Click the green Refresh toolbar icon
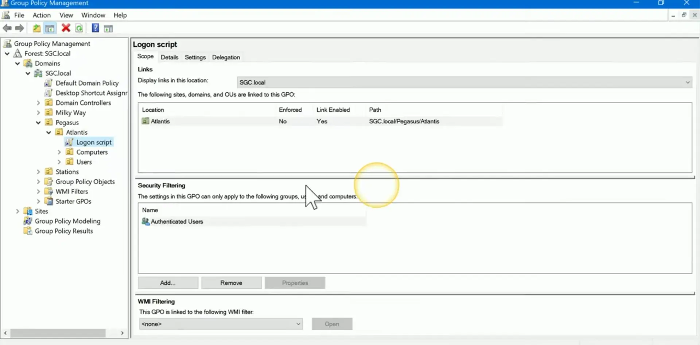700x345 pixels. click(79, 28)
